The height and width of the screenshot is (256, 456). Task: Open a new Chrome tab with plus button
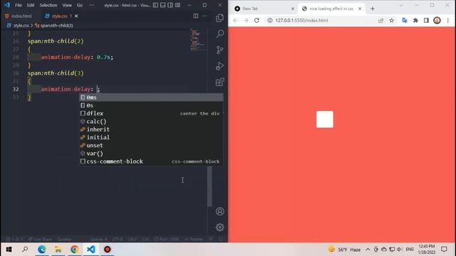(373, 9)
